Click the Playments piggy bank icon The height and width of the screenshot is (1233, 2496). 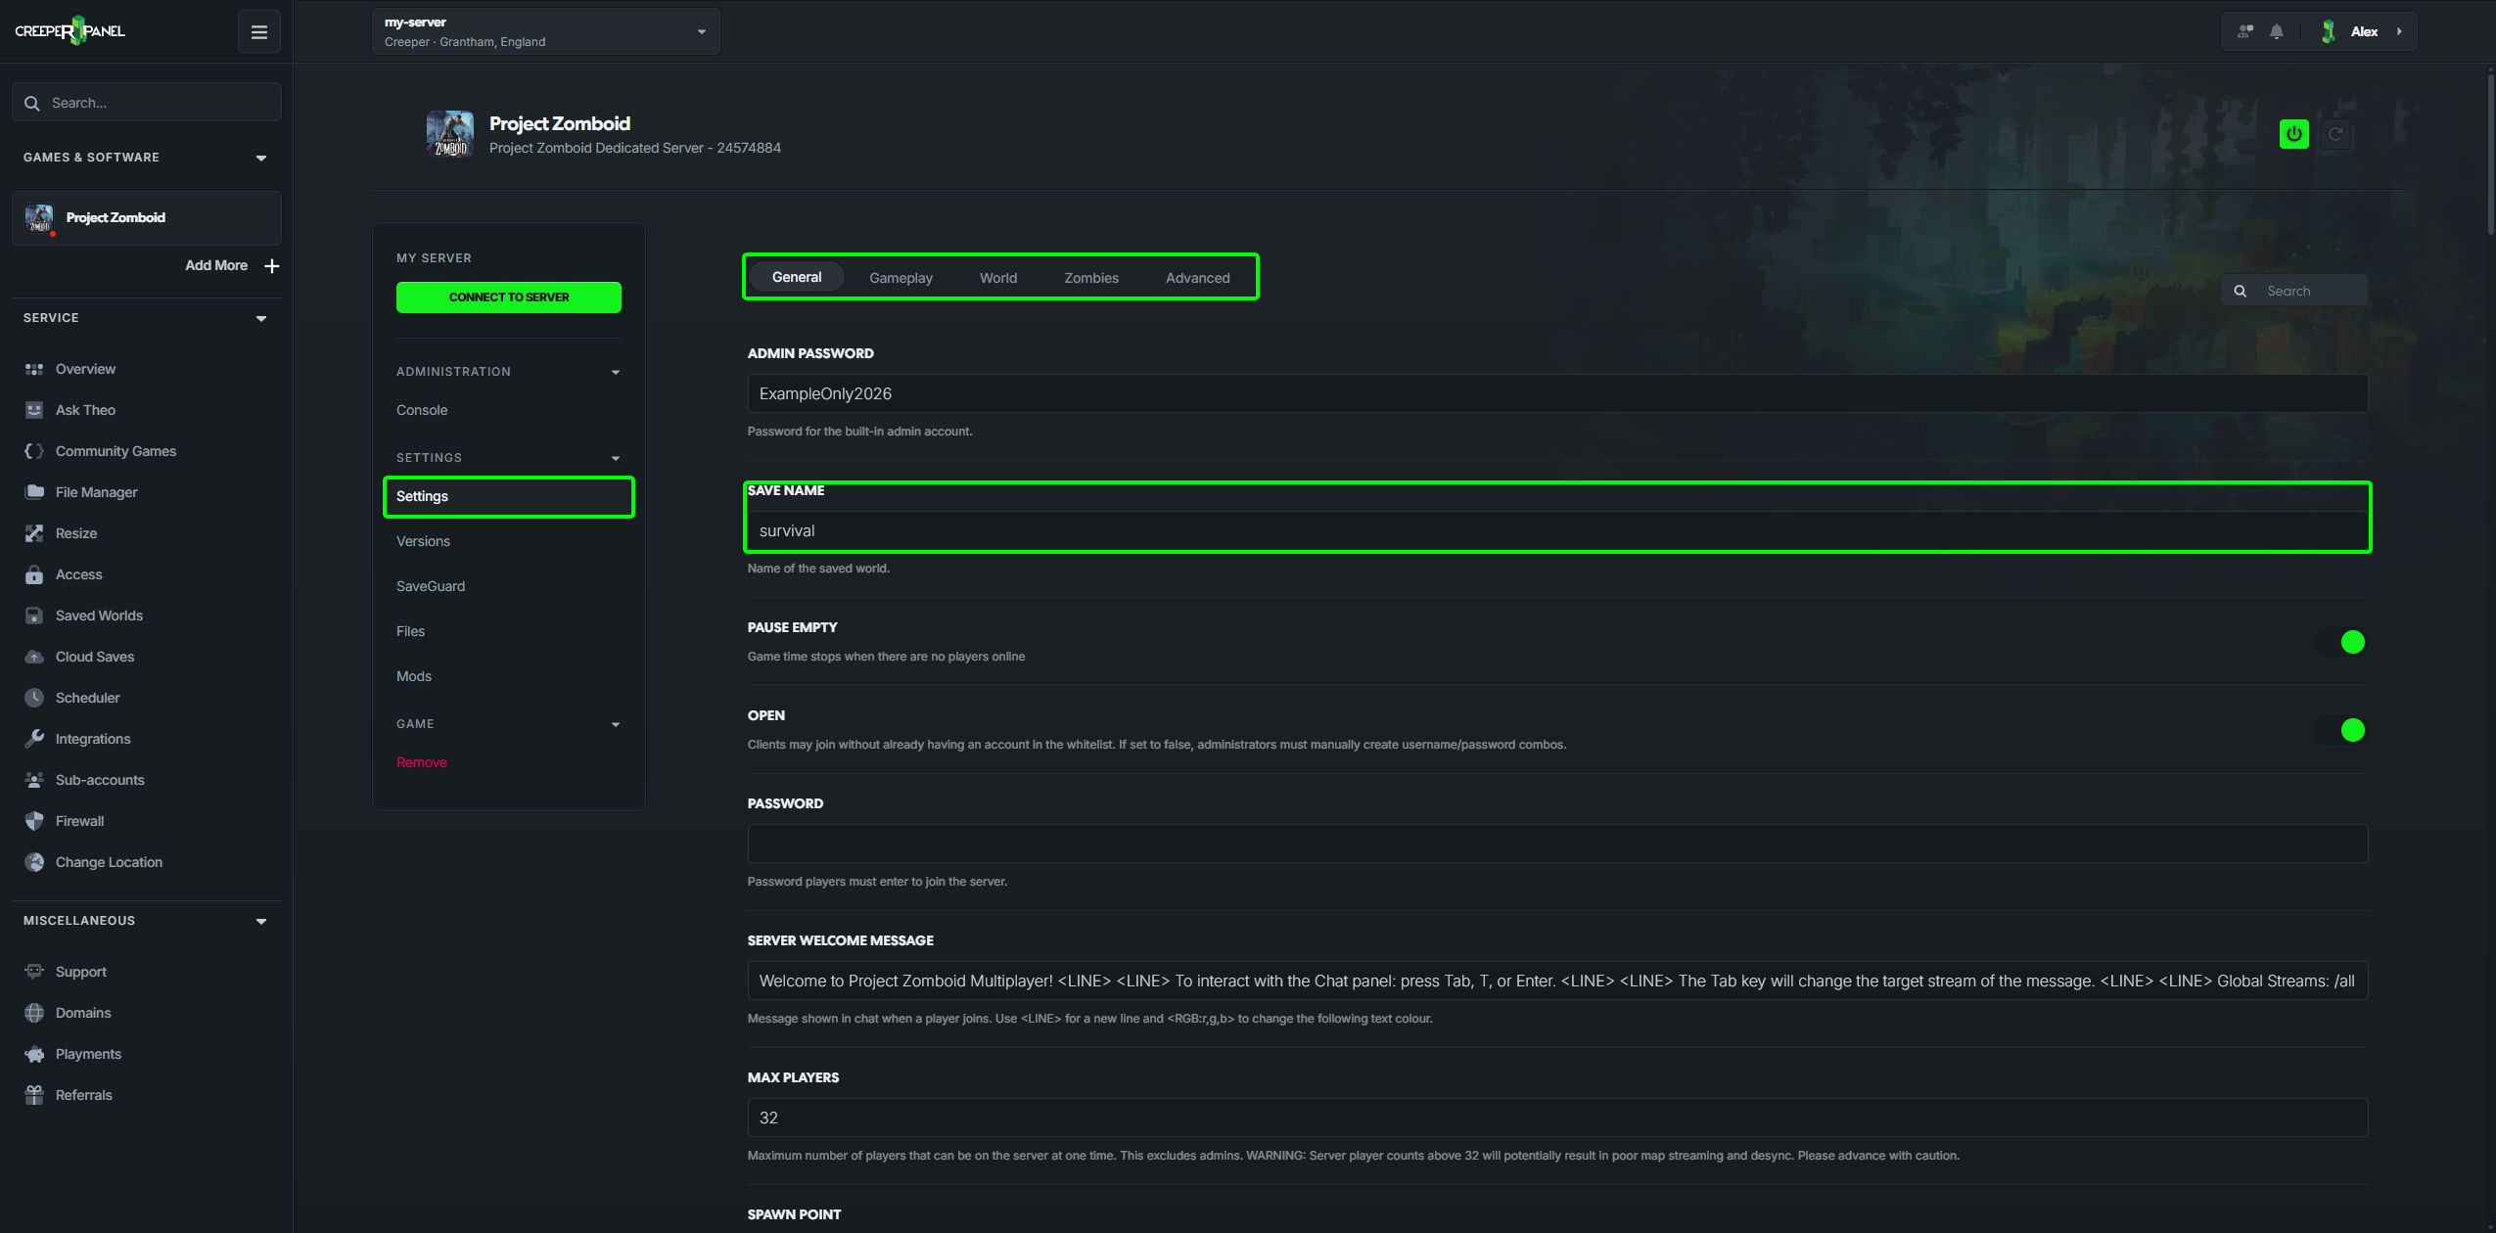click(34, 1054)
